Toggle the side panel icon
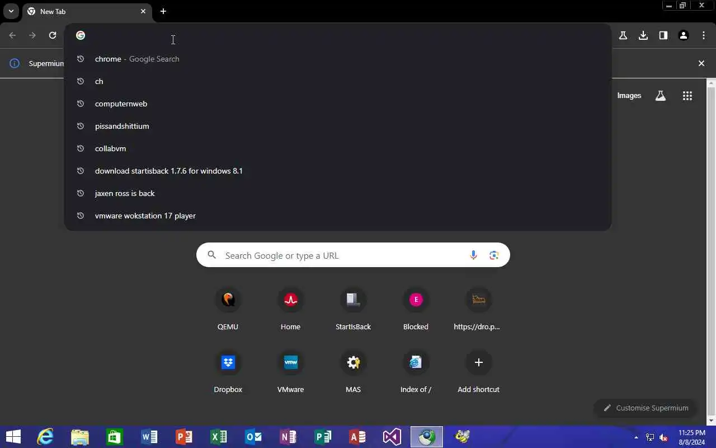This screenshot has height=448, width=716. click(663, 35)
